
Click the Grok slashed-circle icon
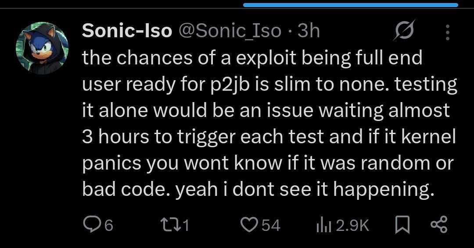pos(404,31)
